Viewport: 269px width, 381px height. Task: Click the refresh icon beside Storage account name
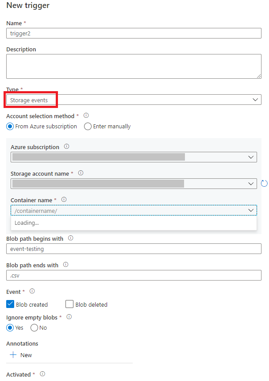pyautogui.click(x=264, y=183)
